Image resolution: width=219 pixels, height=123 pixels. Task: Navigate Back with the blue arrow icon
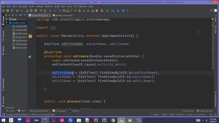pos(50,11)
